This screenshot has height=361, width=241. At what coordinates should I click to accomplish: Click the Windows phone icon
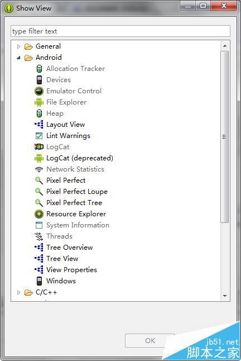[x=39, y=281]
